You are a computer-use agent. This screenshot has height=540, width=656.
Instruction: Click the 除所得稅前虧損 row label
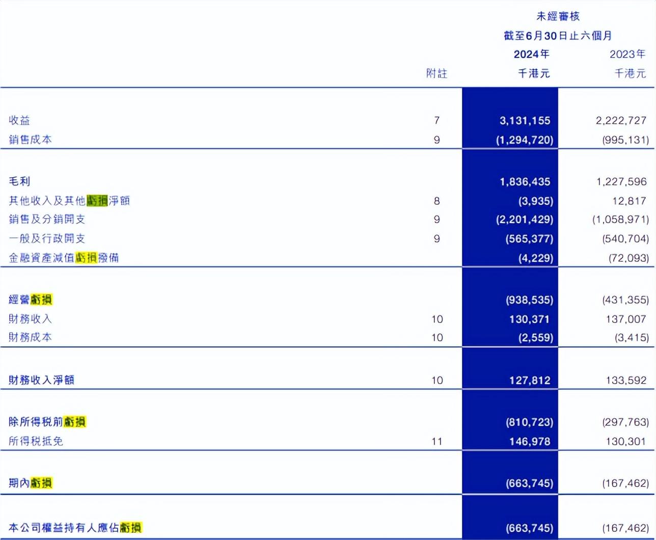[47, 422]
